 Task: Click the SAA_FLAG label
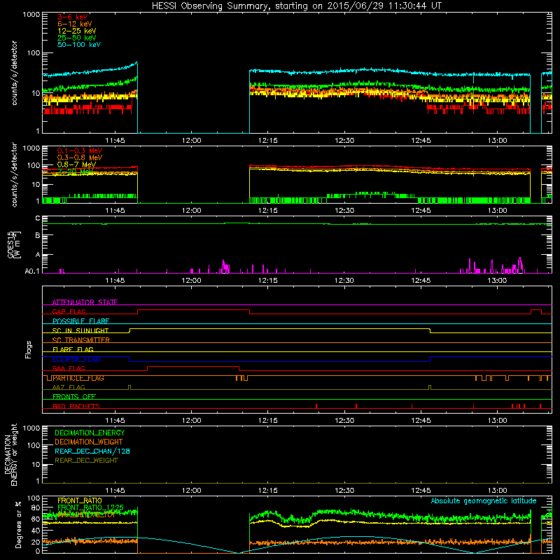(69, 368)
